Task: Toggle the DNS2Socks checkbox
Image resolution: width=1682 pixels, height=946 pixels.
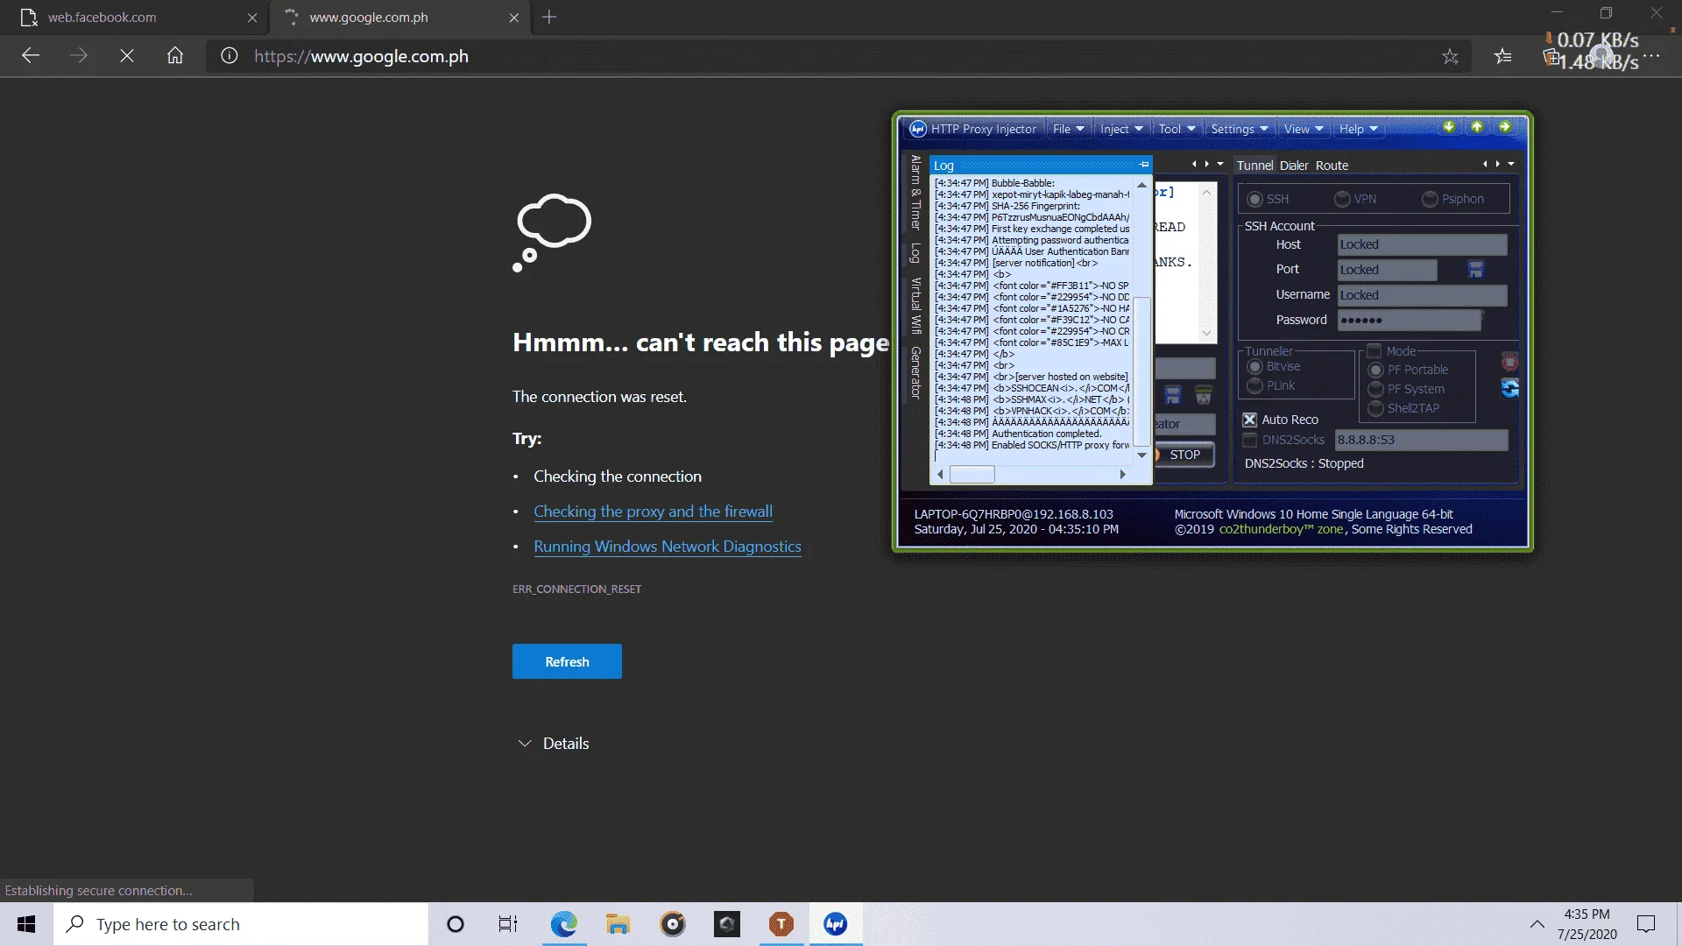Action: click(x=1250, y=440)
